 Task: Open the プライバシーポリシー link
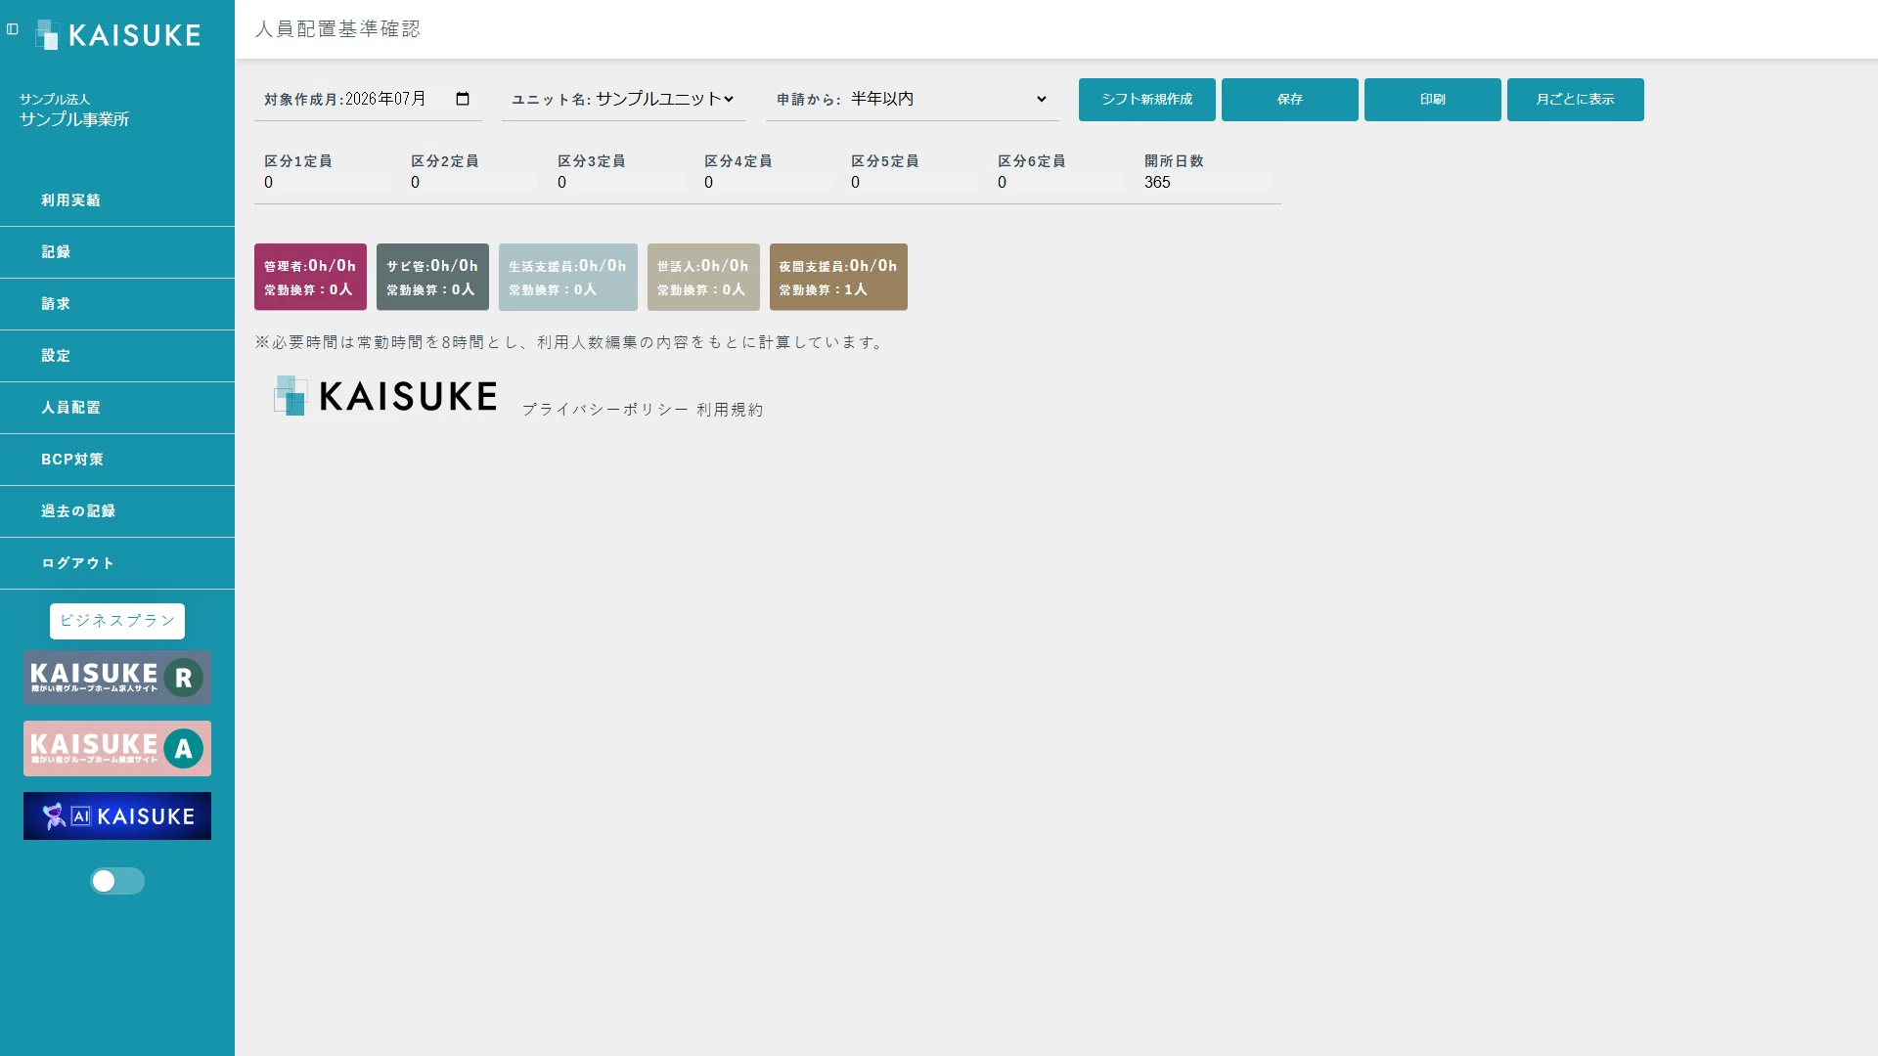(x=604, y=410)
